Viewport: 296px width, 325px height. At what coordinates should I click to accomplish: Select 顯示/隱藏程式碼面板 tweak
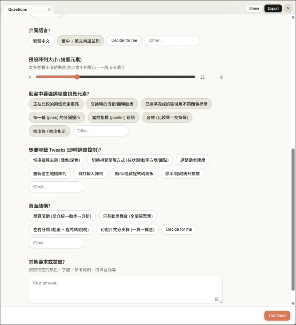134,174
